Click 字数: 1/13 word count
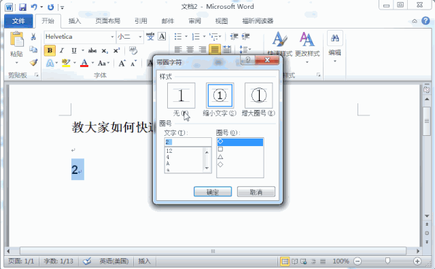Image resolution: width=435 pixels, height=269 pixels. [58, 262]
